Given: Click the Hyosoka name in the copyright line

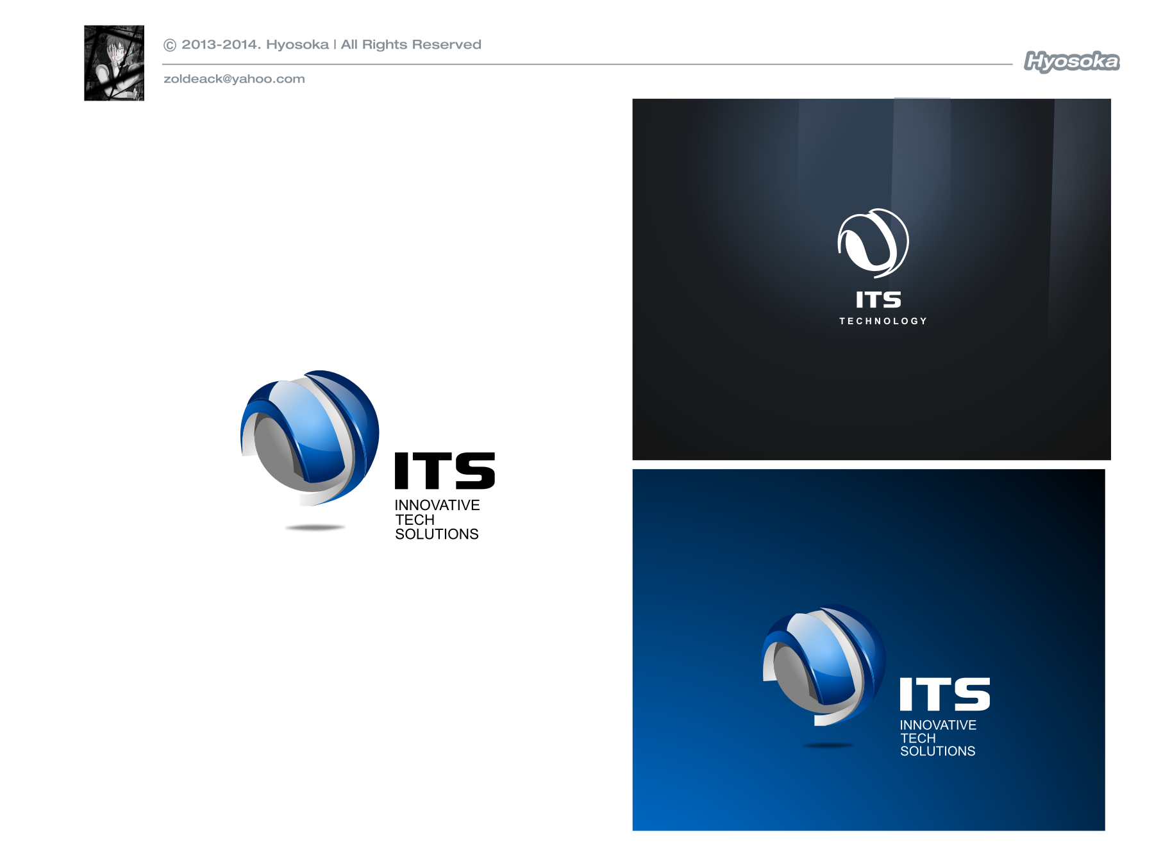Looking at the screenshot, I should pos(297,45).
